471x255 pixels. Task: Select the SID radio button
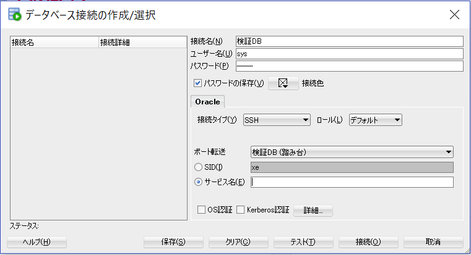click(x=198, y=167)
